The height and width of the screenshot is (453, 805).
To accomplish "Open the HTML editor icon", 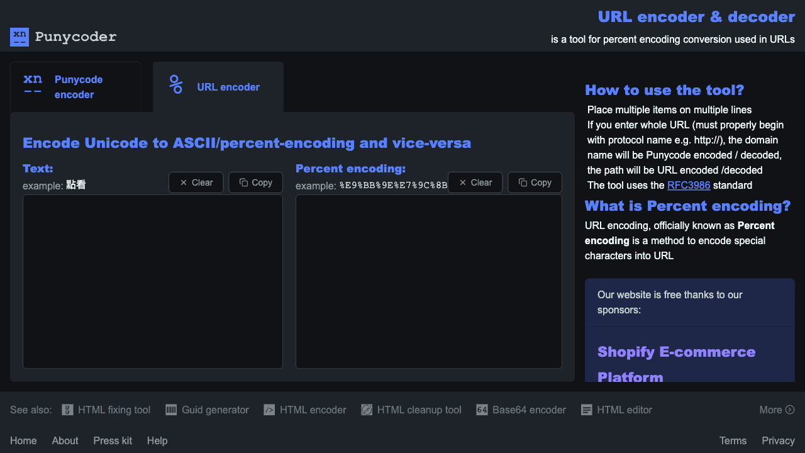I will click(x=587, y=410).
